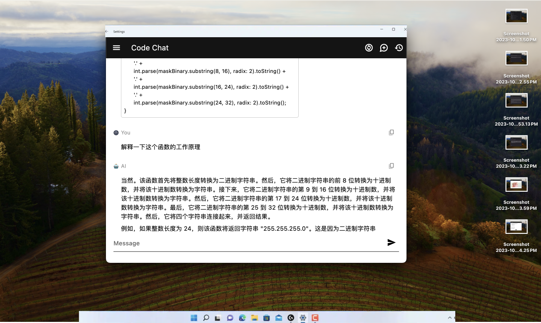Click Settings gear taskbar icon
The width and height of the screenshot is (541, 323).
pyautogui.click(x=303, y=318)
